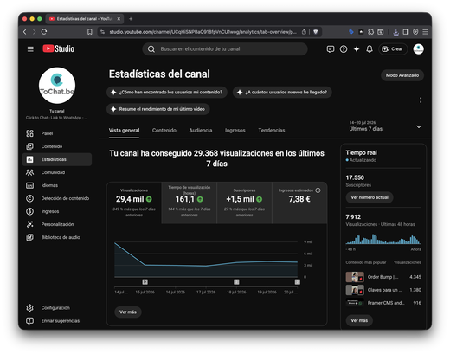Open the hamburger menu beside YouTube Studio logo
Viewport: 450px width, 354px height.
30,49
